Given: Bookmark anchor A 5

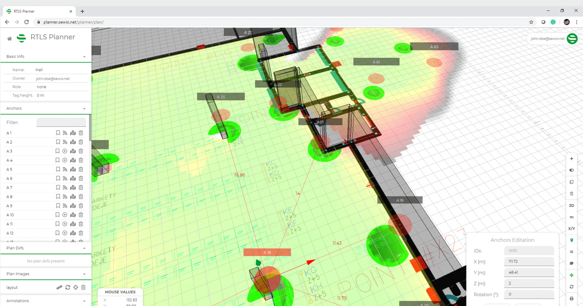Looking at the screenshot, I should click(58, 169).
